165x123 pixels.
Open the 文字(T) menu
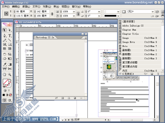pyautogui.click(x=36, y=7)
